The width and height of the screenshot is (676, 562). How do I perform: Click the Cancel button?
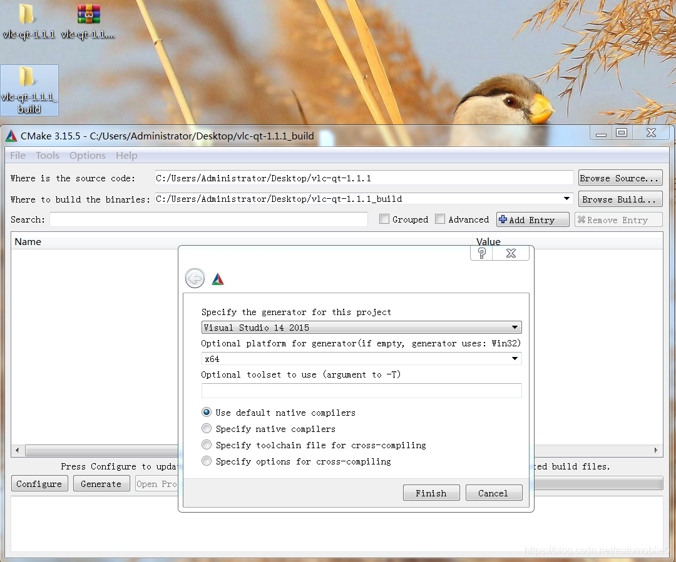(494, 493)
